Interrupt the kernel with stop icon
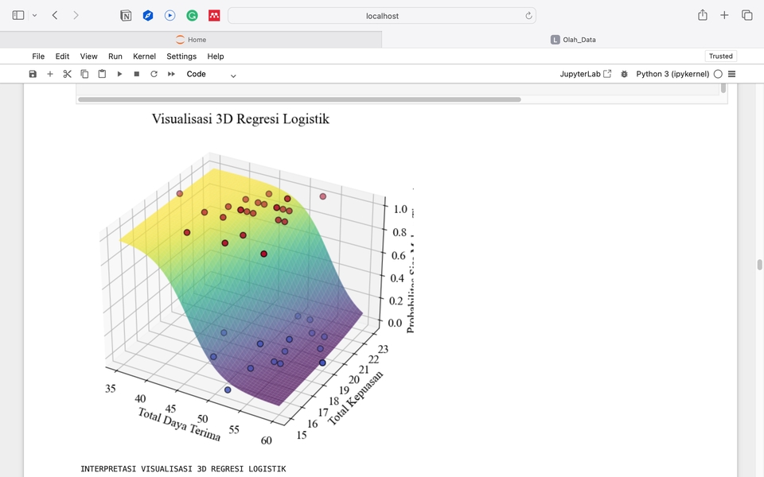764x477 pixels. pyautogui.click(x=137, y=74)
